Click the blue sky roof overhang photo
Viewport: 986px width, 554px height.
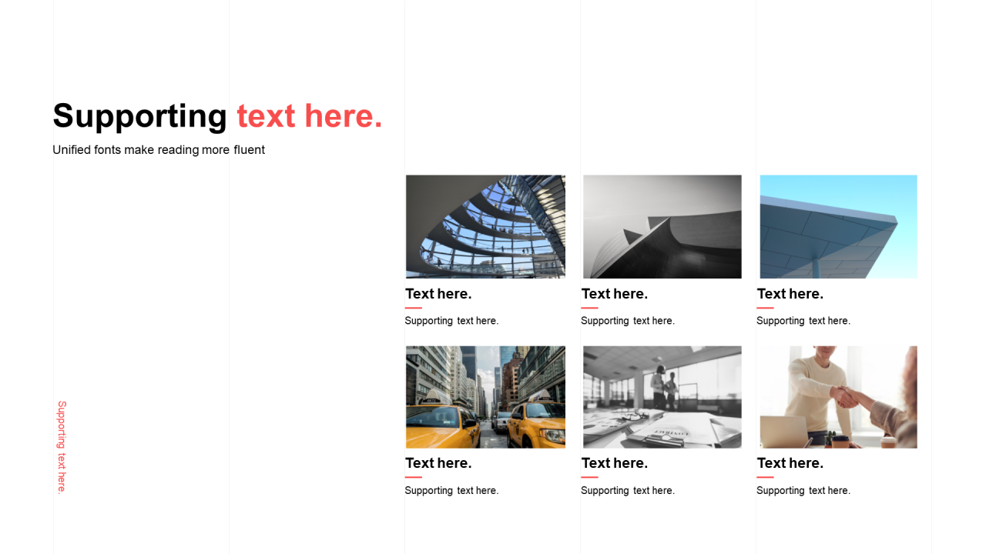pos(838,226)
